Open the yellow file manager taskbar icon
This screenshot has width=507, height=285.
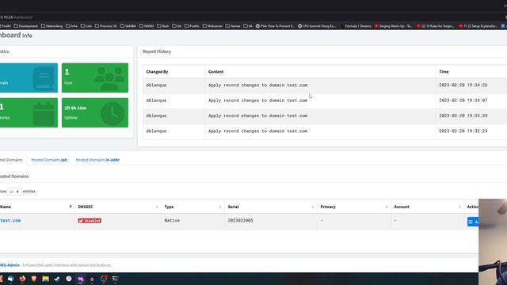46,279
